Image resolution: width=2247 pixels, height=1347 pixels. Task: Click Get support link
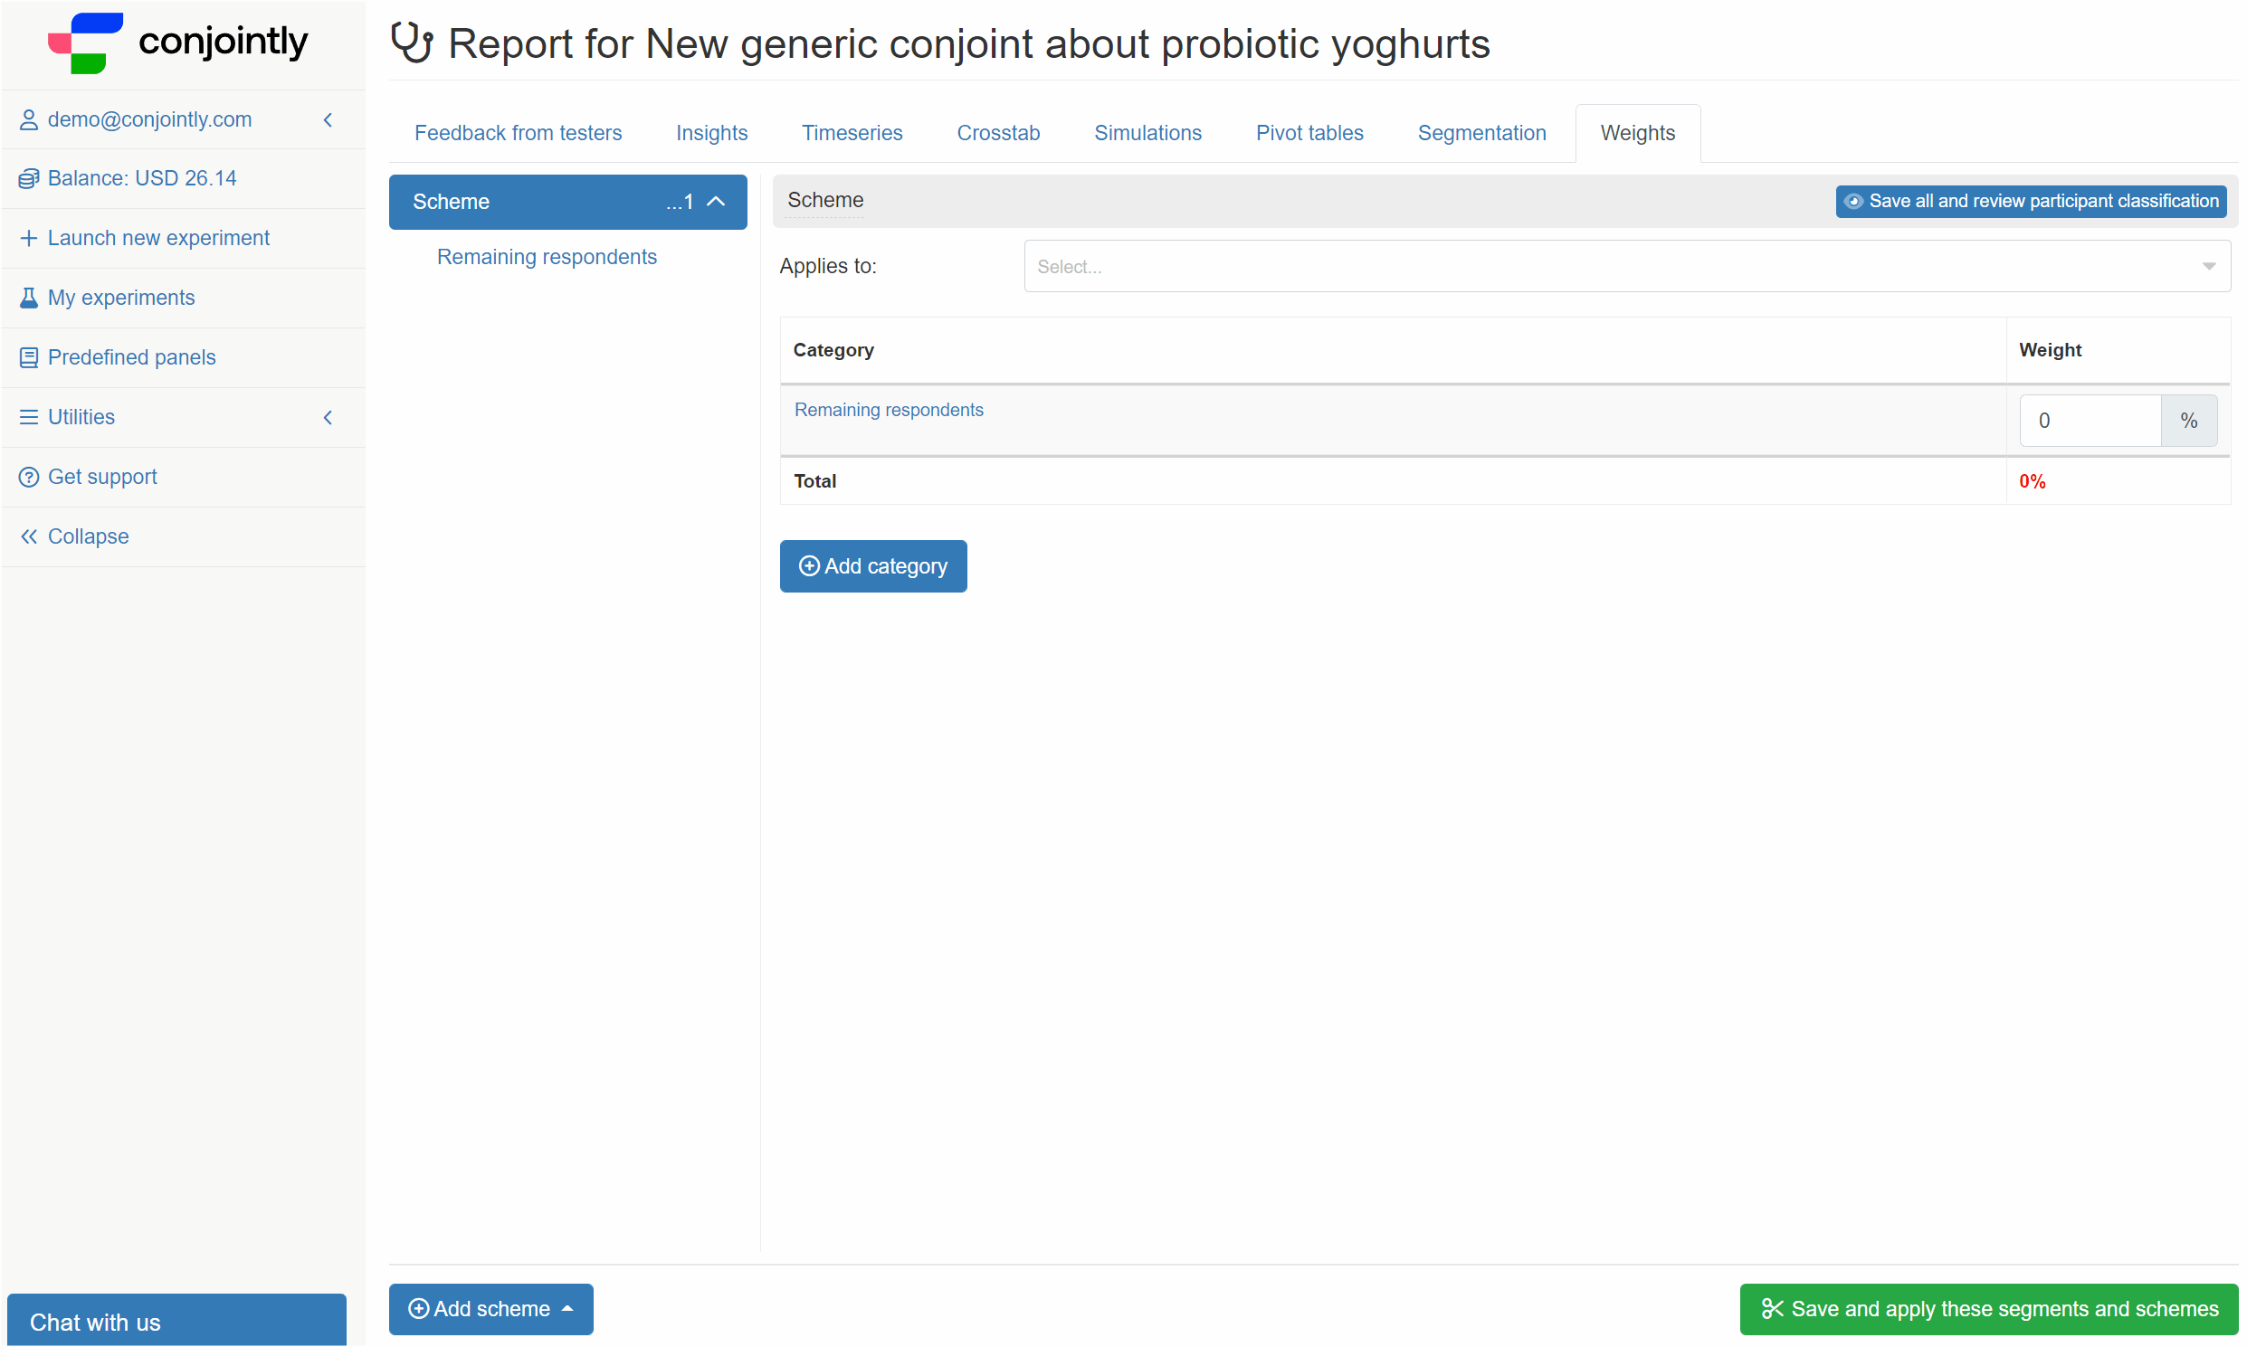pos(101,476)
